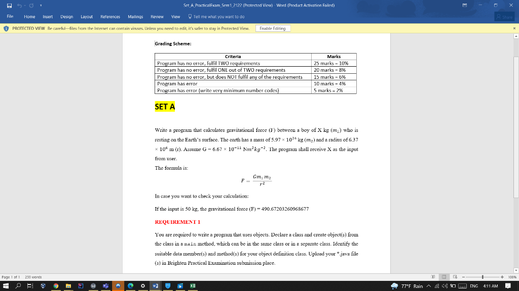Open the Customize Quick Access Toolbar dropdown
Image resolution: width=519 pixels, height=291 pixels.
(x=41, y=5)
